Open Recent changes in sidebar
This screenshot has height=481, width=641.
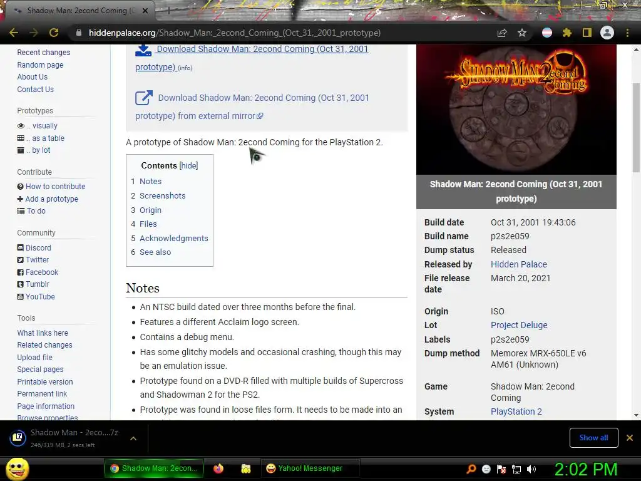pyautogui.click(x=44, y=53)
